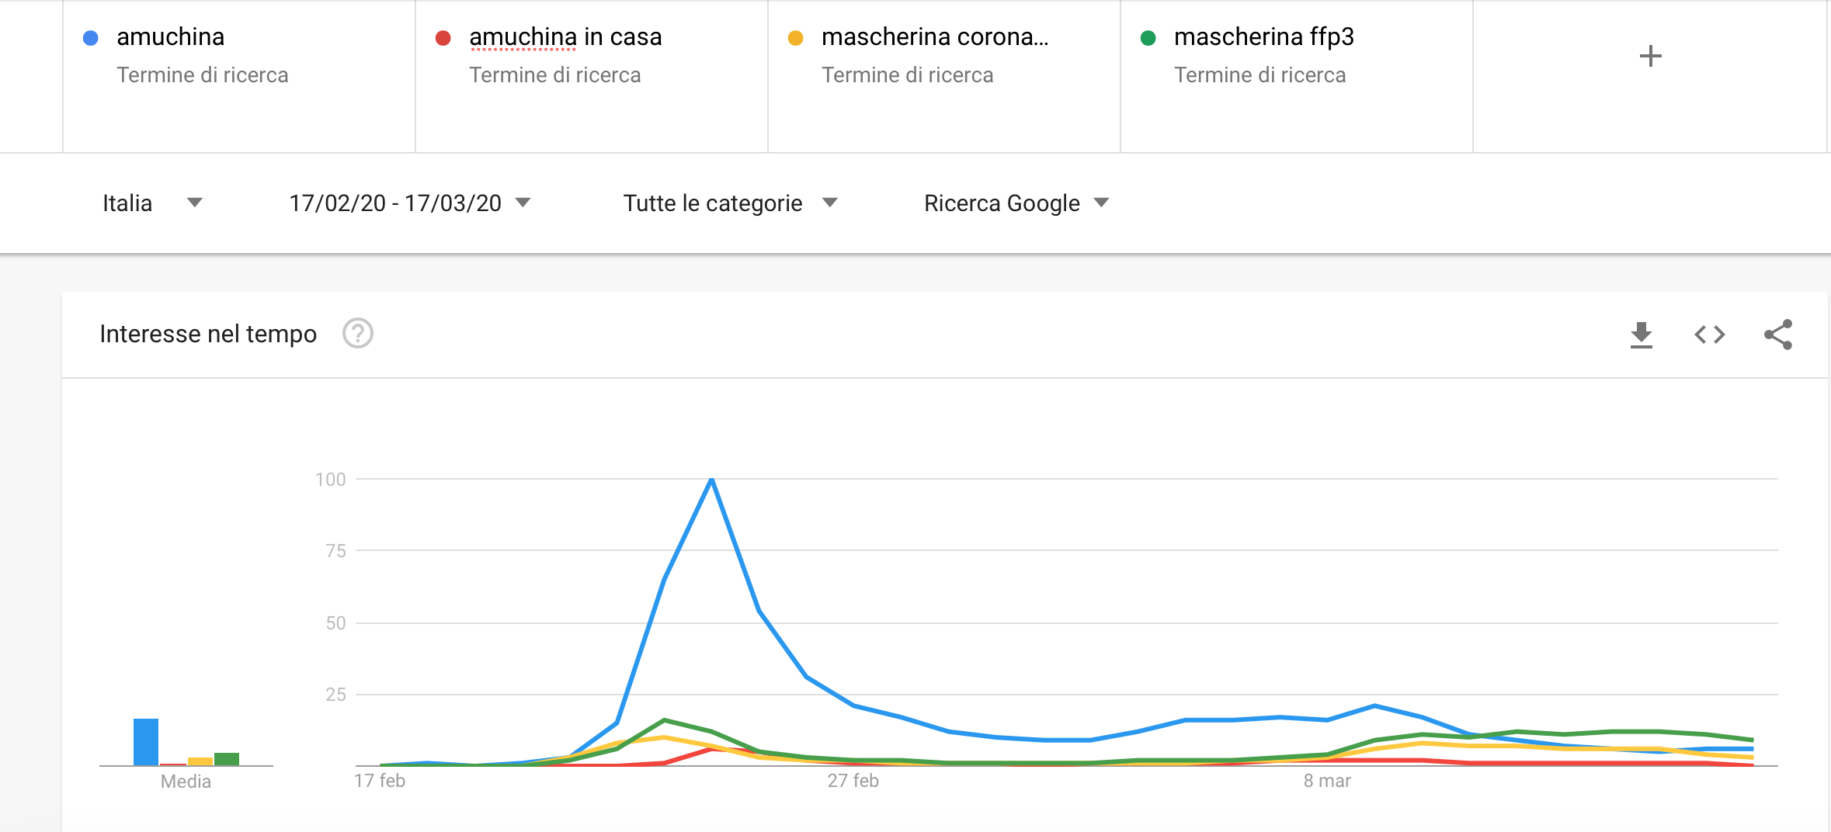Image resolution: width=1831 pixels, height=832 pixels.
Task: Click the blue Media average bar
Action: click(x=146, y=742)
